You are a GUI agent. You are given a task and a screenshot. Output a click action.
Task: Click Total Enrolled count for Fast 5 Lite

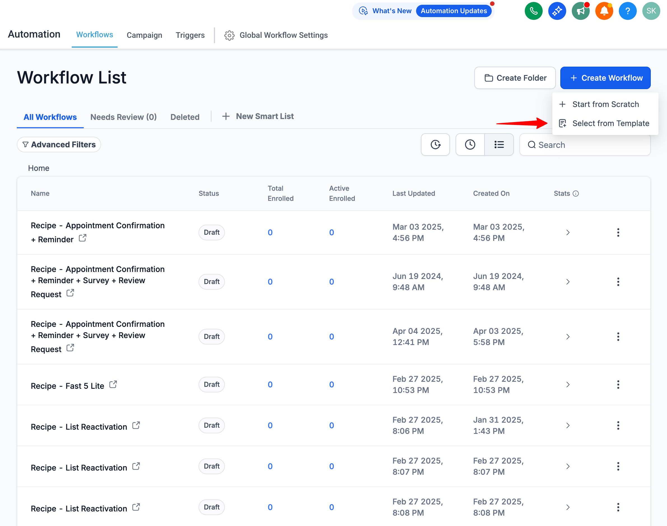(270, 384)
